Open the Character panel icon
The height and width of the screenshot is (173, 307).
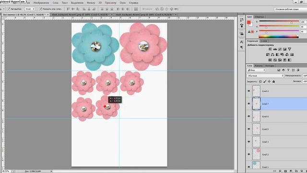tap(242, 42)
